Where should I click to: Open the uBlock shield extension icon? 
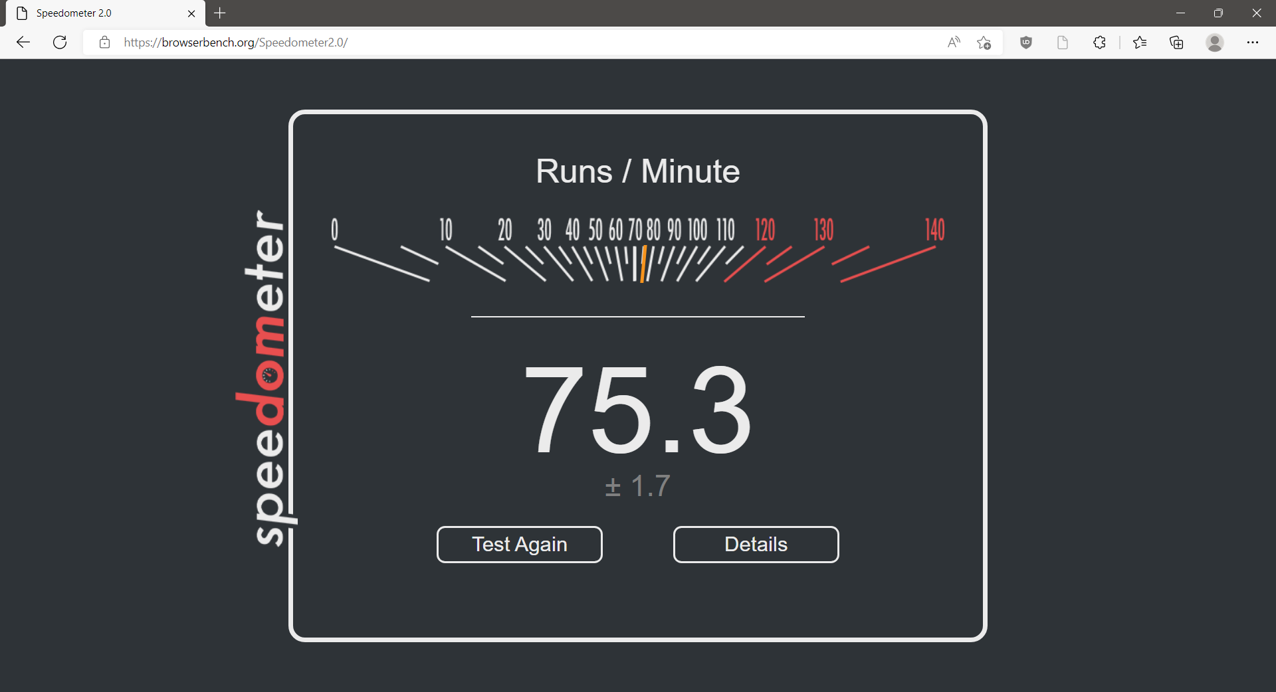pyautogui.click(x=1026, y=43)
